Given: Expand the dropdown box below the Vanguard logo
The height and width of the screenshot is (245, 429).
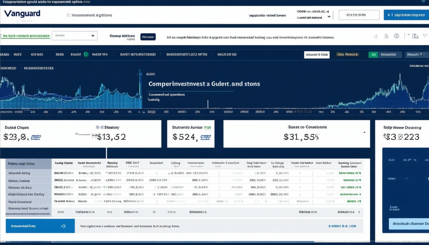Looking at the screenshot, I should (74, 36).
